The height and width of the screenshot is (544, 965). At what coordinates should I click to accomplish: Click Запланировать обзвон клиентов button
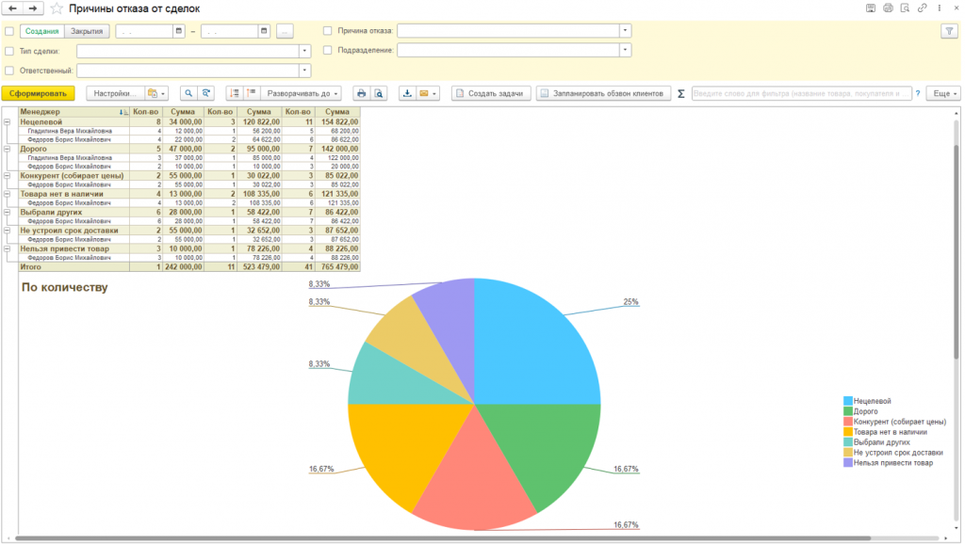tap(603, 94)
